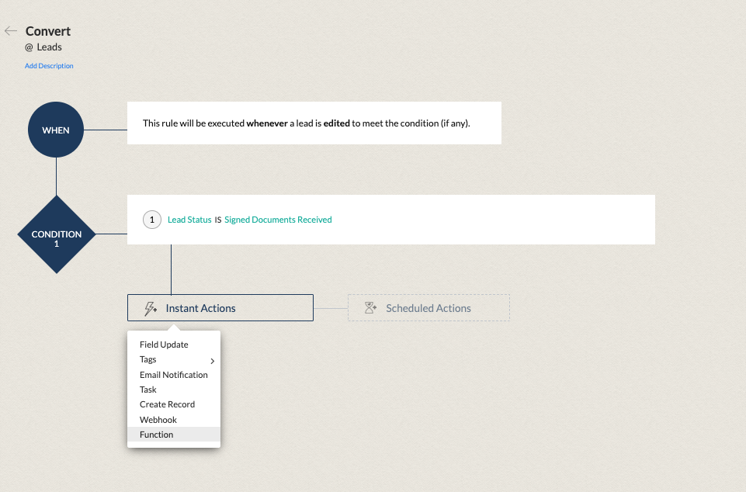This screenshot has height=492, width=746.
Task: Click the Instant Actions button label
Action: coord(200,308)
